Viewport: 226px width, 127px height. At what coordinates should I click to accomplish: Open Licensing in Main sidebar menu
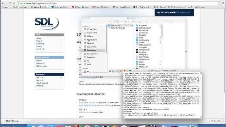point(40,44)
